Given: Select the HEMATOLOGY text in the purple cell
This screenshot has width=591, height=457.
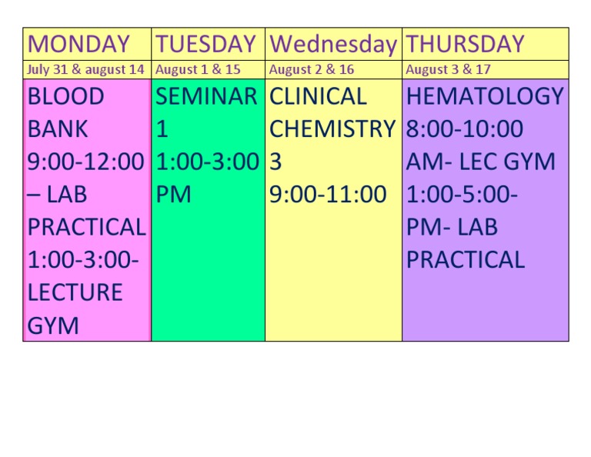Looking at the screenshot, I should 485,97.
